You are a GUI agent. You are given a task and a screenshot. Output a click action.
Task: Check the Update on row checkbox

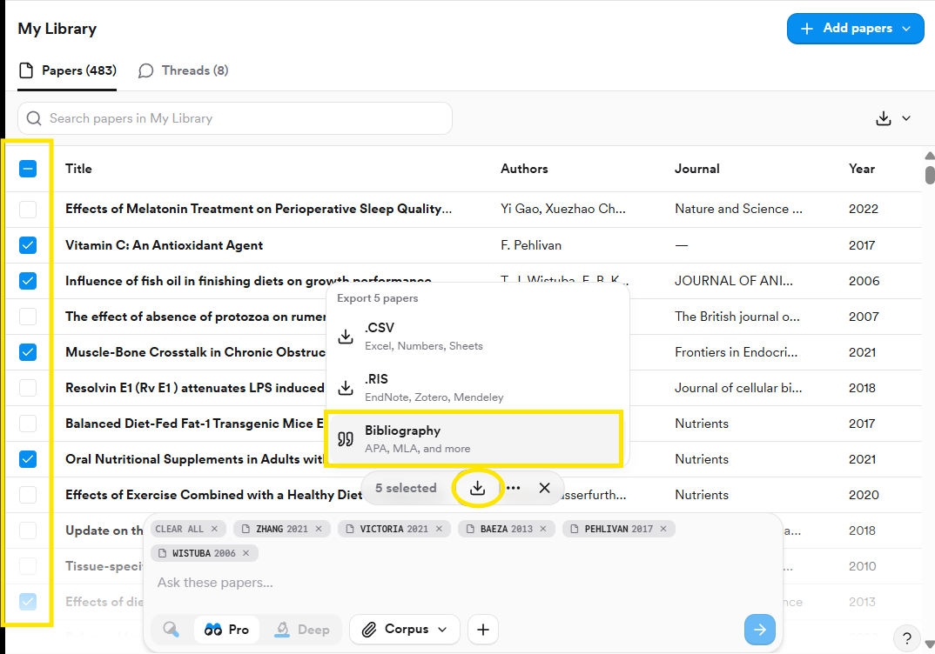pos(28,531)
